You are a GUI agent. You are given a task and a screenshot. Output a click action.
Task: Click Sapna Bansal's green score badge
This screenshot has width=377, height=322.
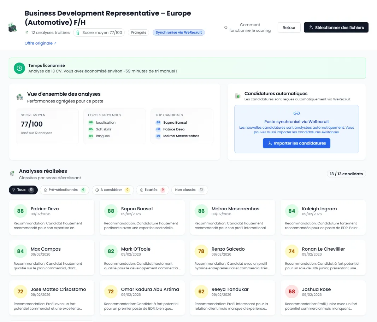point(111,211)
